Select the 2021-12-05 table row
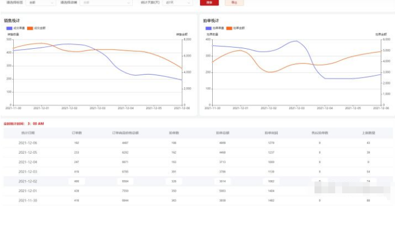The height and width of the screenshot is (226, 395). click(198, 153)
